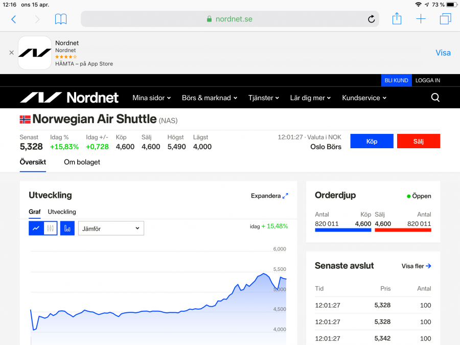Open the Safari bookmarks book icon
This screenshot has width=460, height=345.
point(61,19)
